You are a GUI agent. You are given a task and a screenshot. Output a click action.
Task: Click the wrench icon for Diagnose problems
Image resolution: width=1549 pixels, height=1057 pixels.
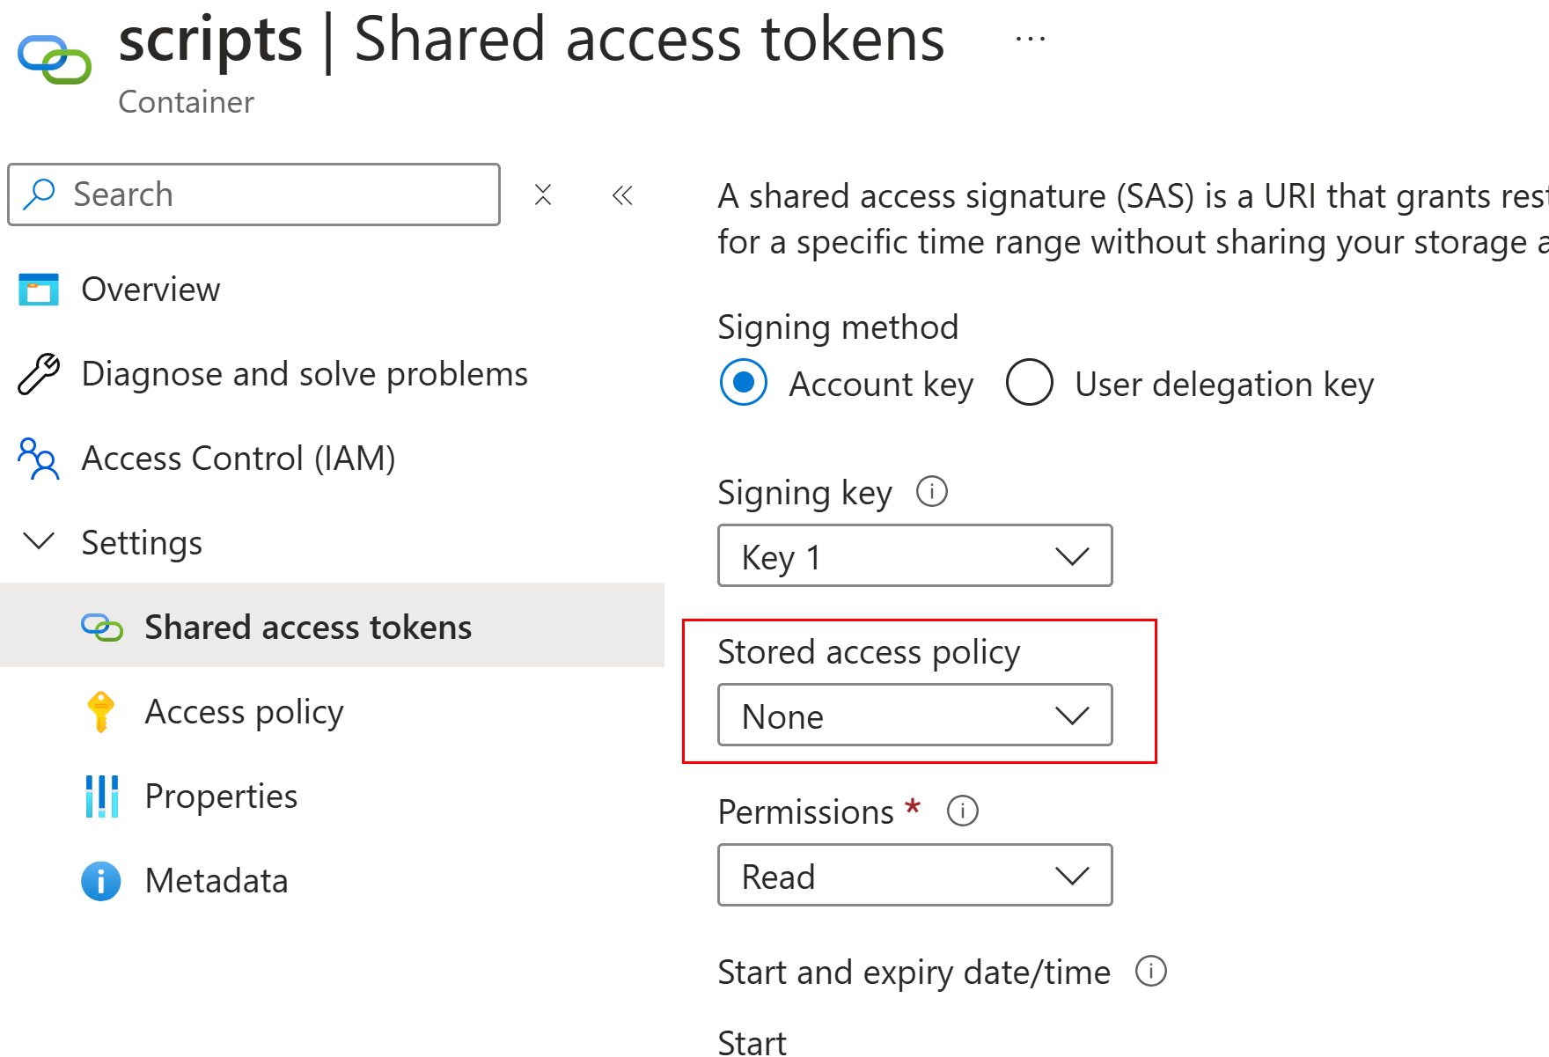tap(39, 374)
